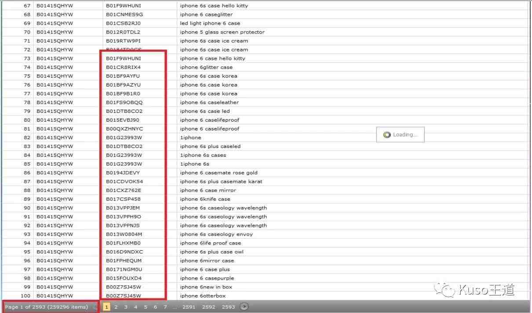
Task: Click the highlighted current page 1 button
Action: point(106,307)
